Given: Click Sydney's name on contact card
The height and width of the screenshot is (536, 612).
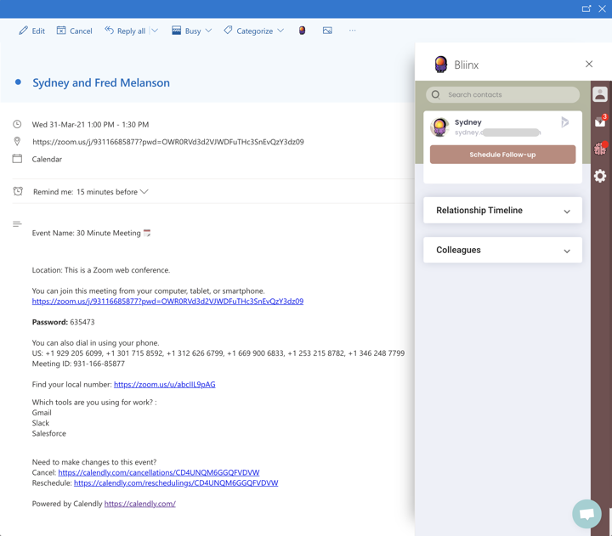Looking at the screenshot, I should (468, 122).
